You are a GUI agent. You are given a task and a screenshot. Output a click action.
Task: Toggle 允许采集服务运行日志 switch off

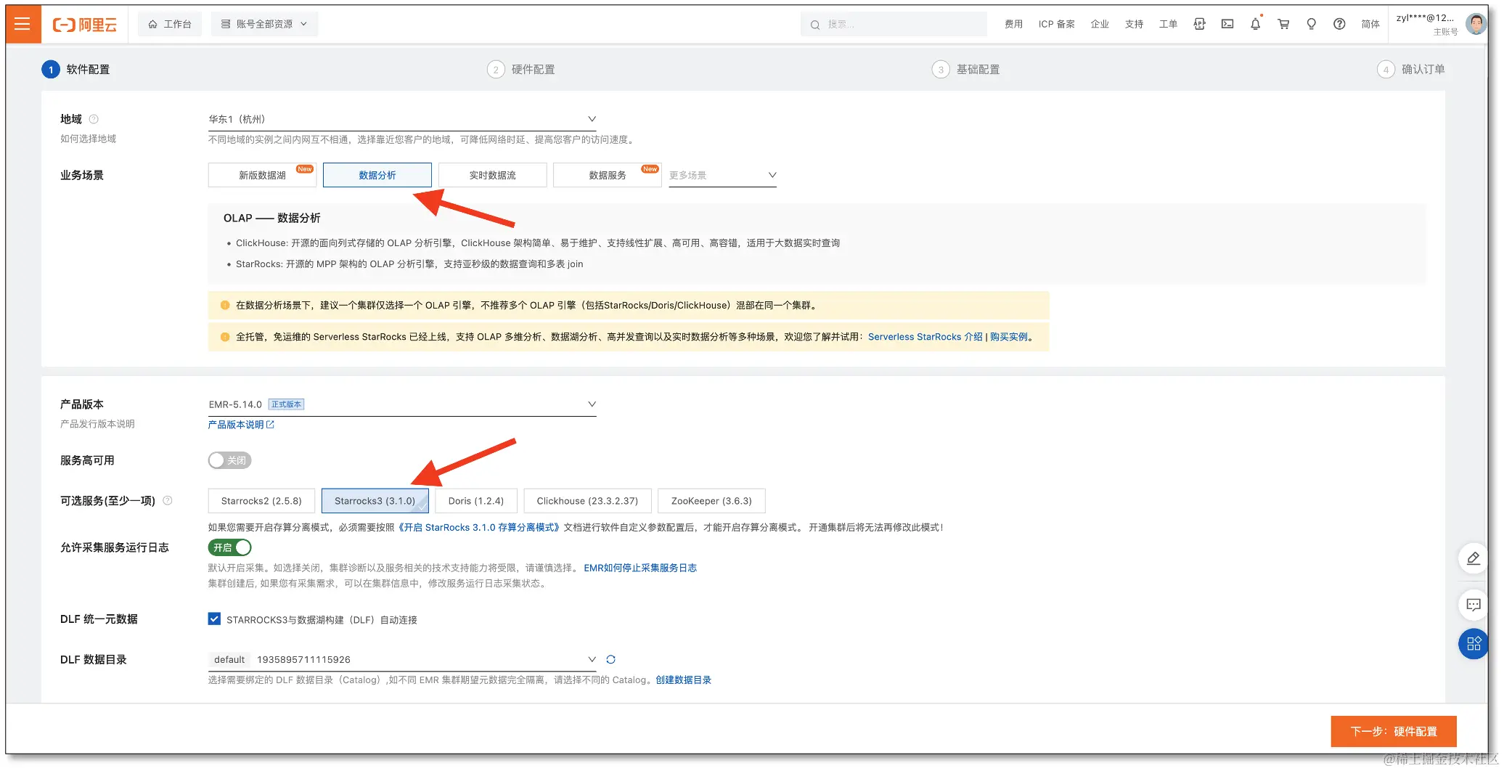point(229,547)
